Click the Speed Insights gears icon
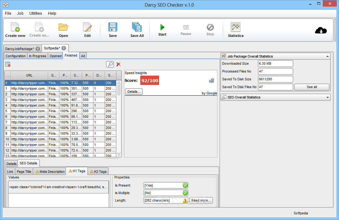Viewport: 339px width, 220px height. (x=212, y=81)
